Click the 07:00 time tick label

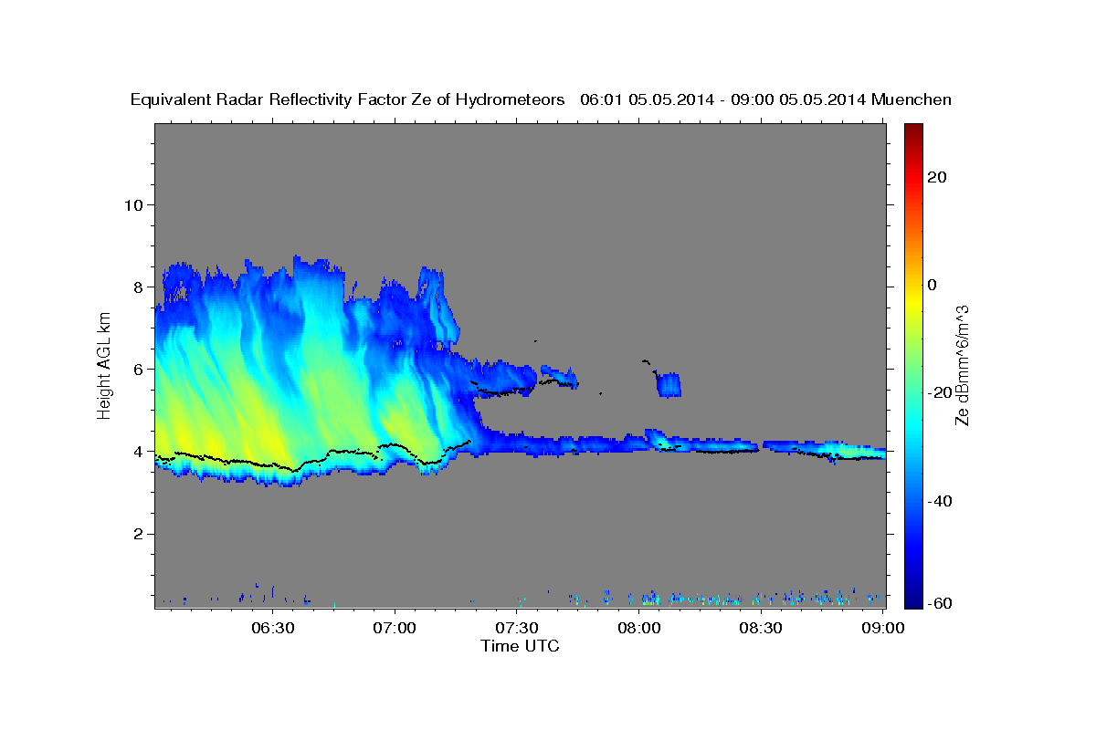[x=395, y=628]
